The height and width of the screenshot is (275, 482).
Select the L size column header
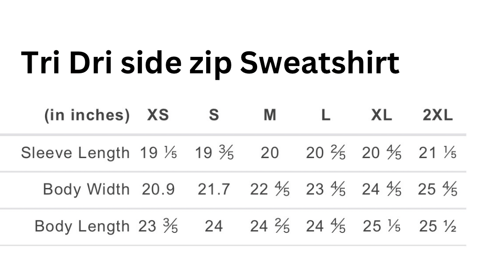325,115
